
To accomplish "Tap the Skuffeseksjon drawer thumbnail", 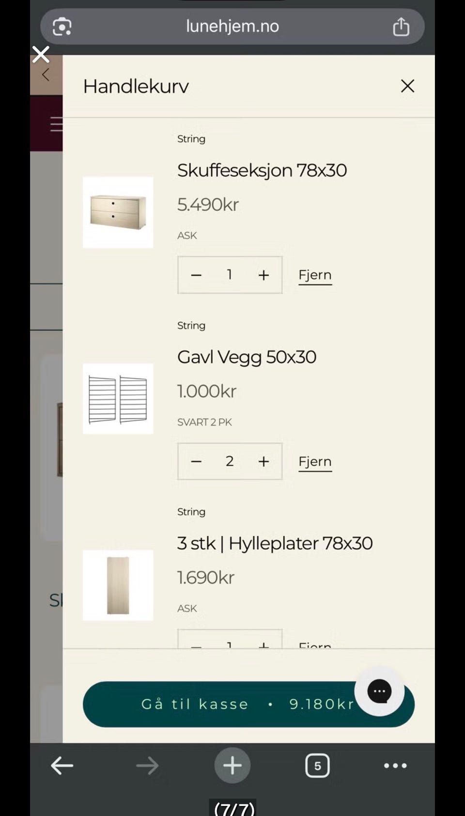I will [118, 212].
